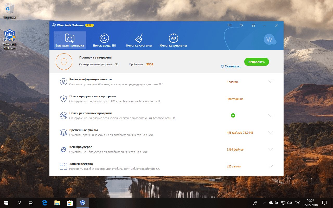Click the round W avatar icon
The width and height of the screenshot is (333, 208).
point(269,40)
